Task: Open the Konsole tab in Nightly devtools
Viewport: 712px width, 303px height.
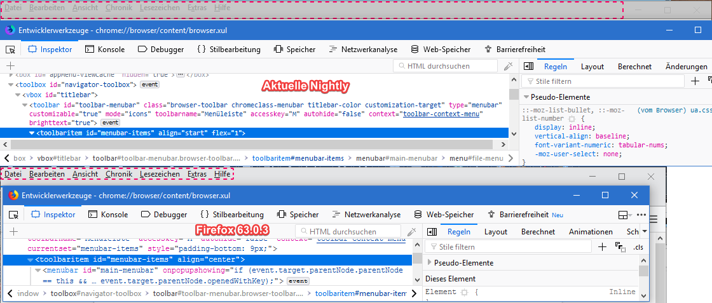Action: coord(105,50)
